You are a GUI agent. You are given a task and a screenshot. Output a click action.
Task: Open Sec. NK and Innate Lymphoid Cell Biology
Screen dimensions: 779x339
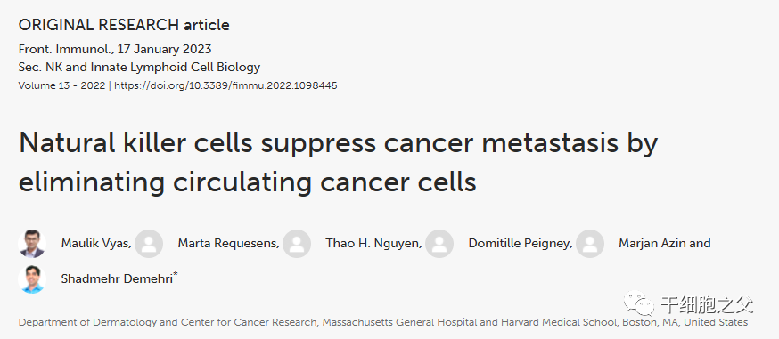point(139,68)
